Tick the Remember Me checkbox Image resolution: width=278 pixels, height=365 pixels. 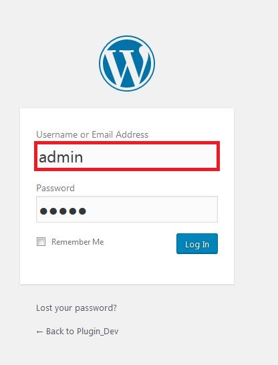point(41,241)
